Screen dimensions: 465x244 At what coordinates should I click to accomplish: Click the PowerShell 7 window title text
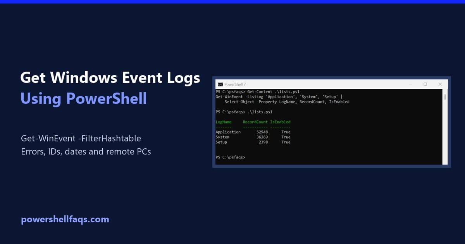tap(235, 84)
